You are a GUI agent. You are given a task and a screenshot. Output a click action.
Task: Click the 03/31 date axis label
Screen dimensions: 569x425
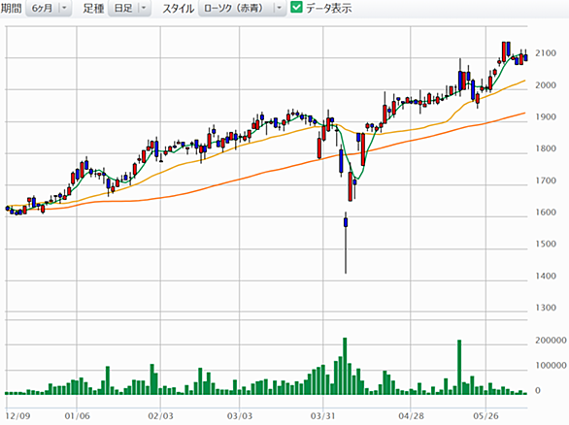323,416
